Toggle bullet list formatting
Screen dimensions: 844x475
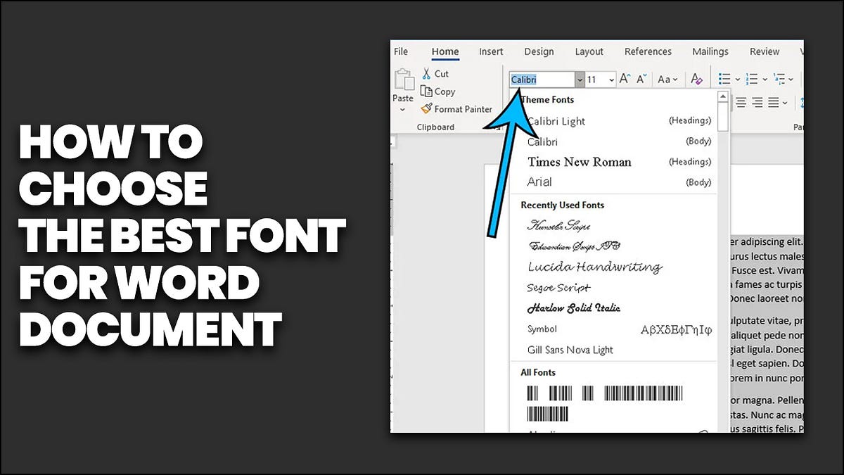click(x=727, y=79)
